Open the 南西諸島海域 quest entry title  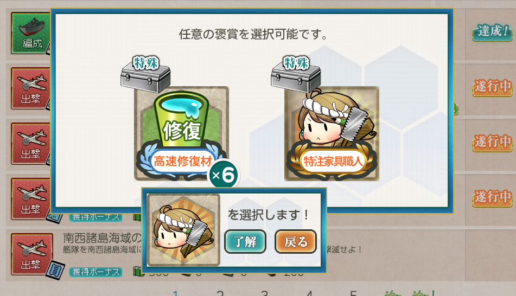tap(103, 238)
